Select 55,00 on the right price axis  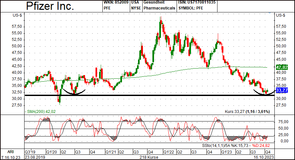(x=281, y=33)
